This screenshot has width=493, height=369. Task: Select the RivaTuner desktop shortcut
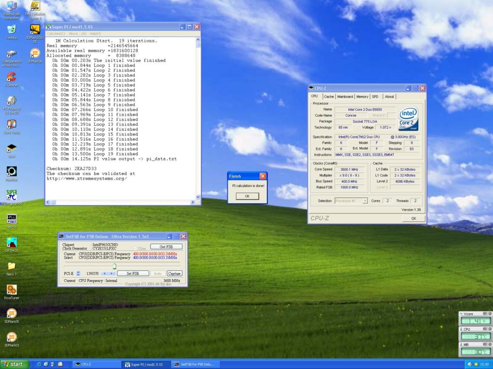12,292
